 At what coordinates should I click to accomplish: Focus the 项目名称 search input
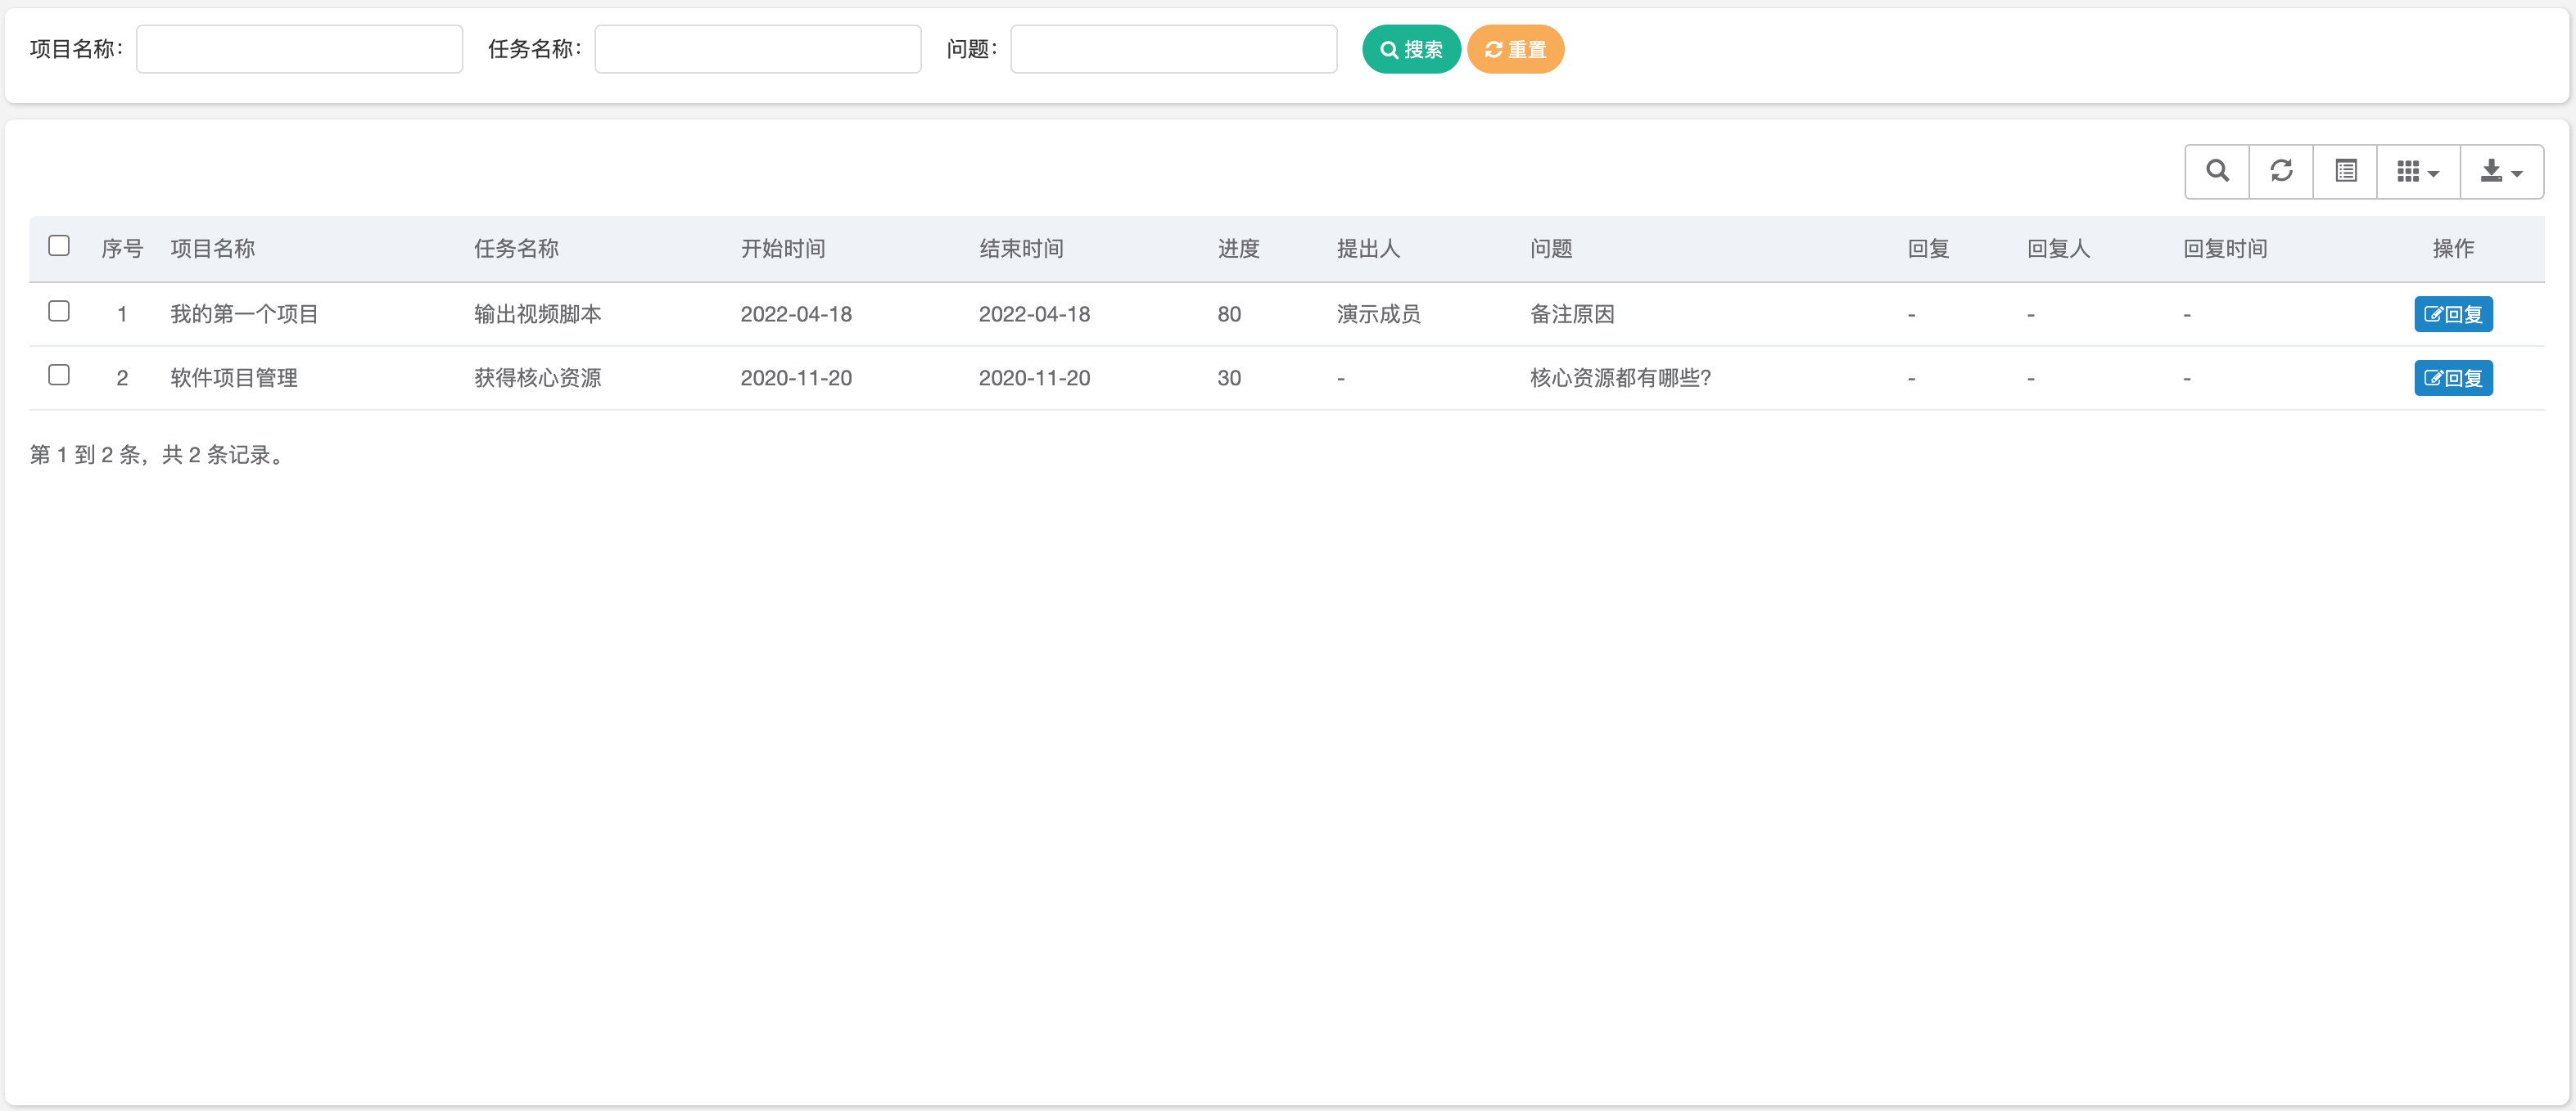click(x=299, y=49)
